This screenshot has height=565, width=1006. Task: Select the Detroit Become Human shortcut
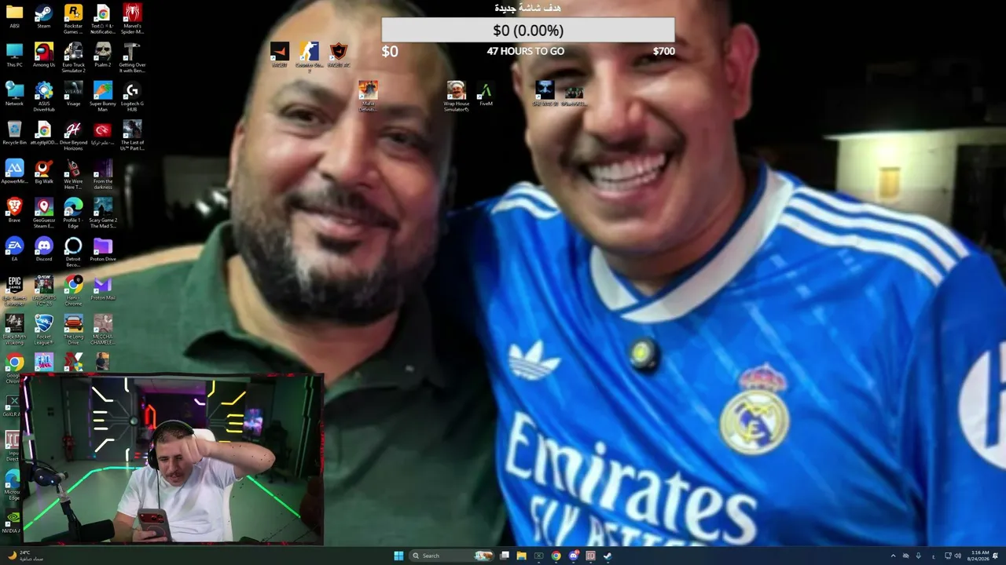[x=73, y=252]
